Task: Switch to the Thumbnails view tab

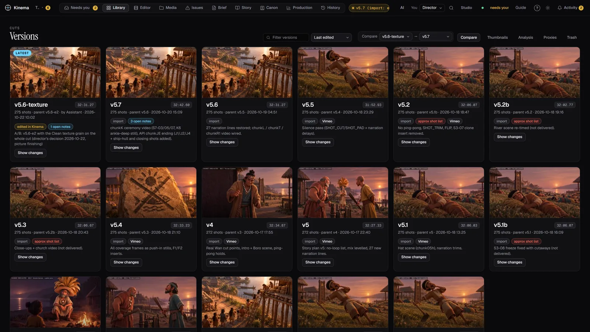Action: [x=497, y=37]
